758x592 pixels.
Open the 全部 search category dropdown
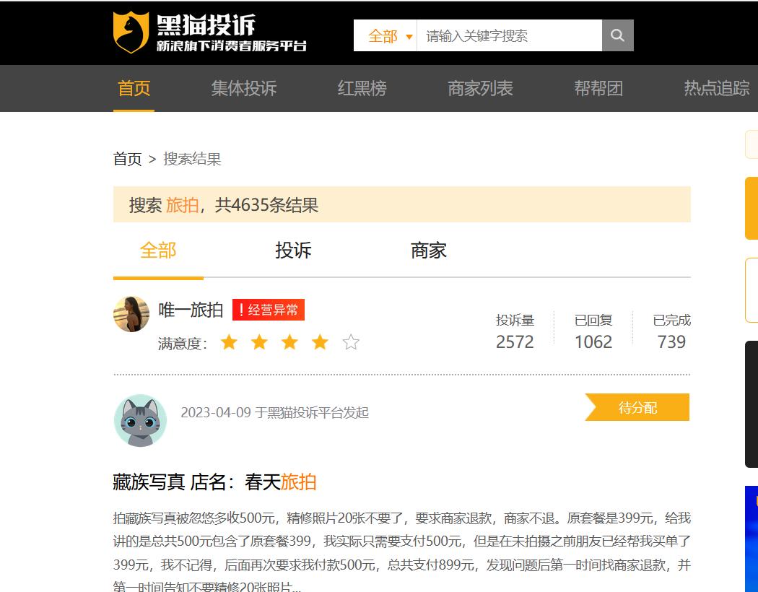coord(388,35)
